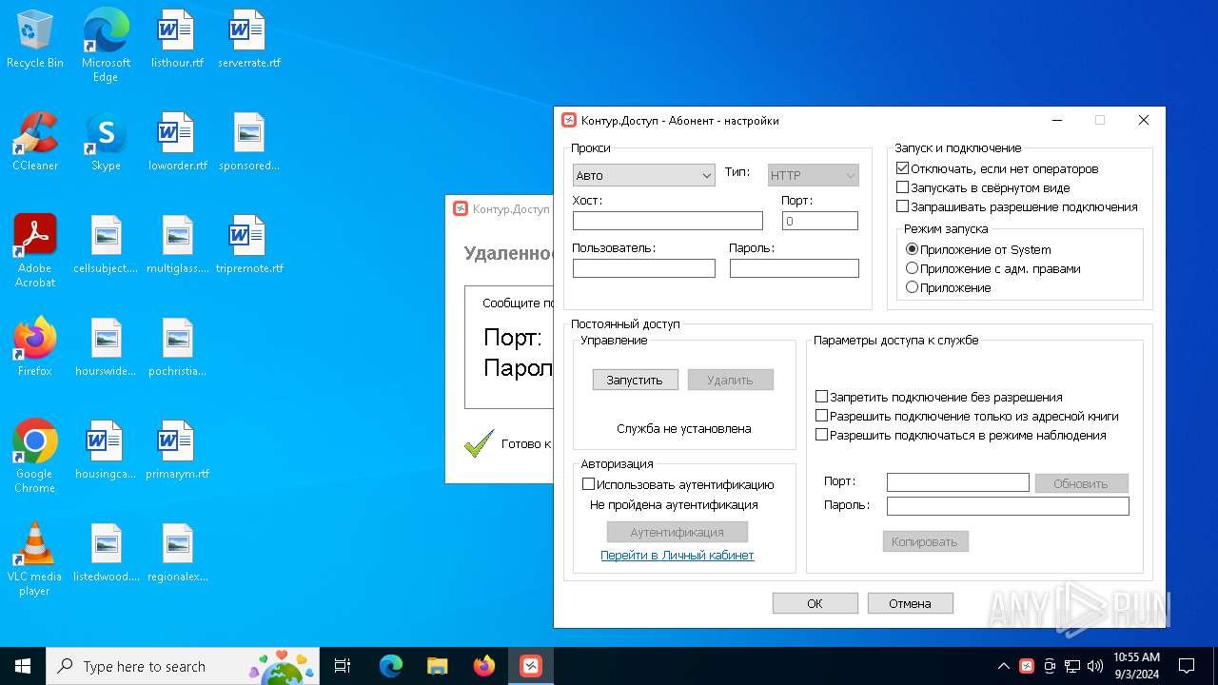Click Контур.Доступ tray icon
The width and height of the screenshot is (1218, 685).
click(1027, 666)
